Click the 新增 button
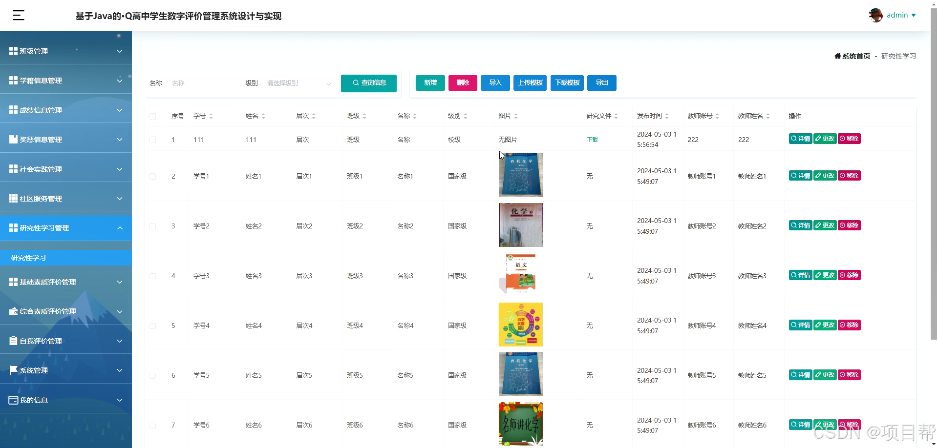This screenshot has height=448, width=938. 430,83
